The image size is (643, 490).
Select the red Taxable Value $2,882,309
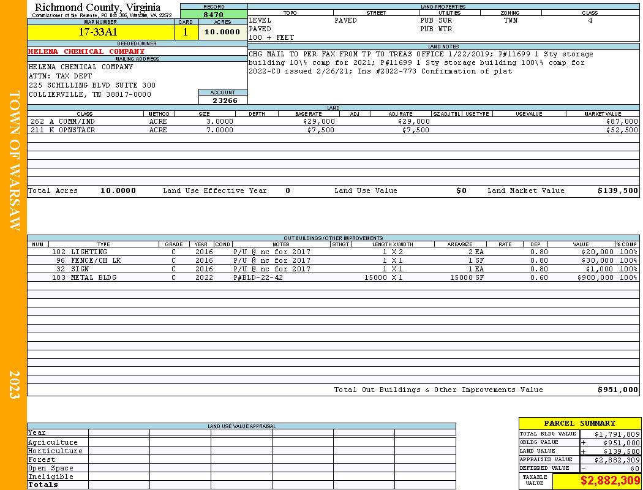(610, 481)
